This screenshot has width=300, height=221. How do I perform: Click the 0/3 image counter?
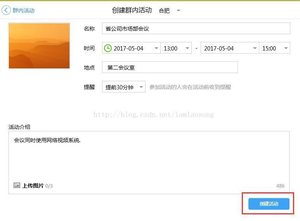(49, 186)
